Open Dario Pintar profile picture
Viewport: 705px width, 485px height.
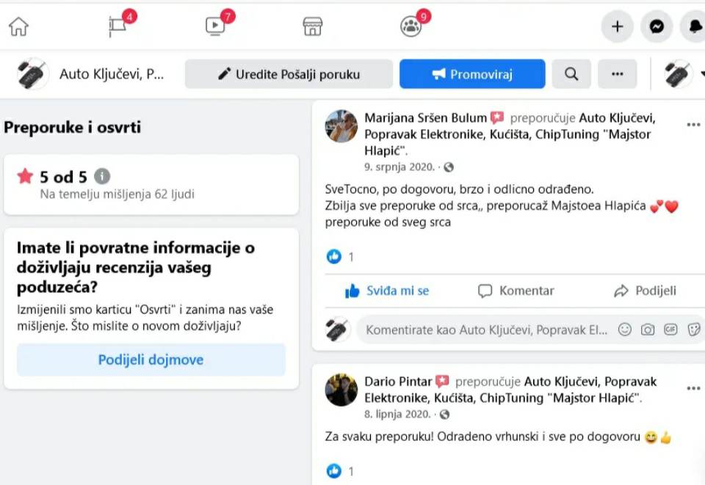tap(341, 390)
